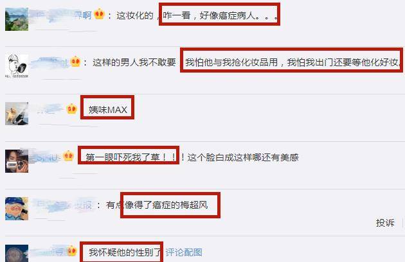Click the 投诉 report link
The width and height of the screenshot is (405, 262).
coord(385,223)
